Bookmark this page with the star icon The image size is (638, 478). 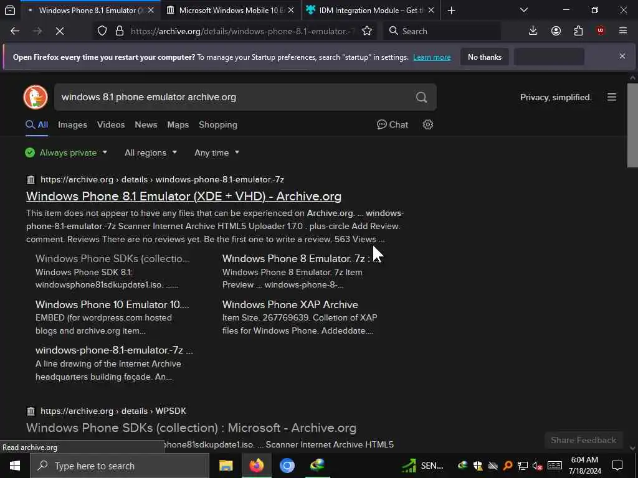(366, 31)
